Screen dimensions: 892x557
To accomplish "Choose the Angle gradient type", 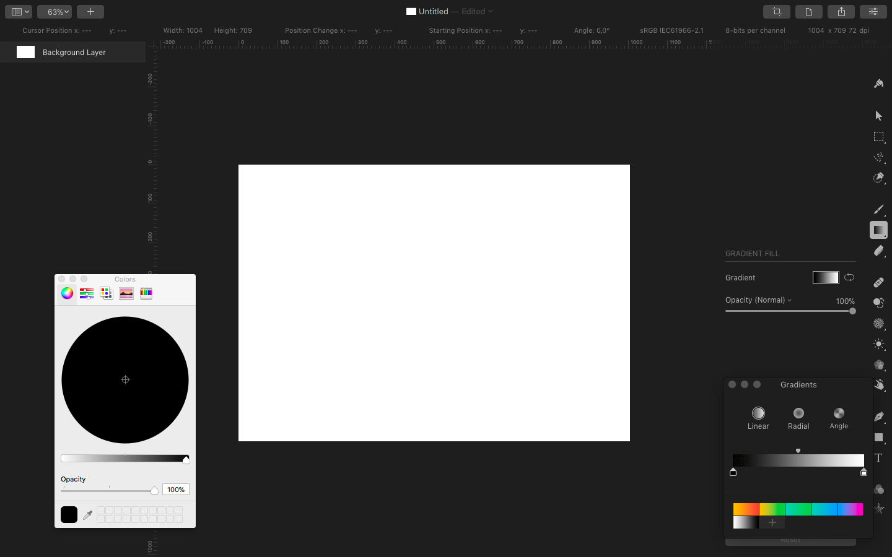I will 839,418.
